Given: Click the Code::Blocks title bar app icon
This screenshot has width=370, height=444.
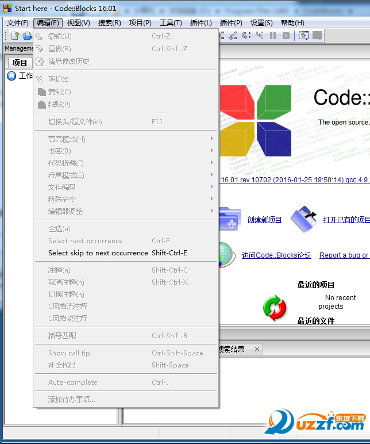Looking at the screenshot, I should point(7,8).
